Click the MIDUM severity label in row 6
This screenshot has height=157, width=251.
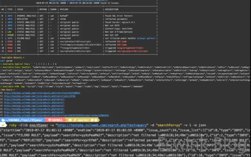[x=9, y=35]
